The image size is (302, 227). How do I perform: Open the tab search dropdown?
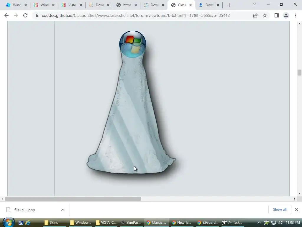255,4
